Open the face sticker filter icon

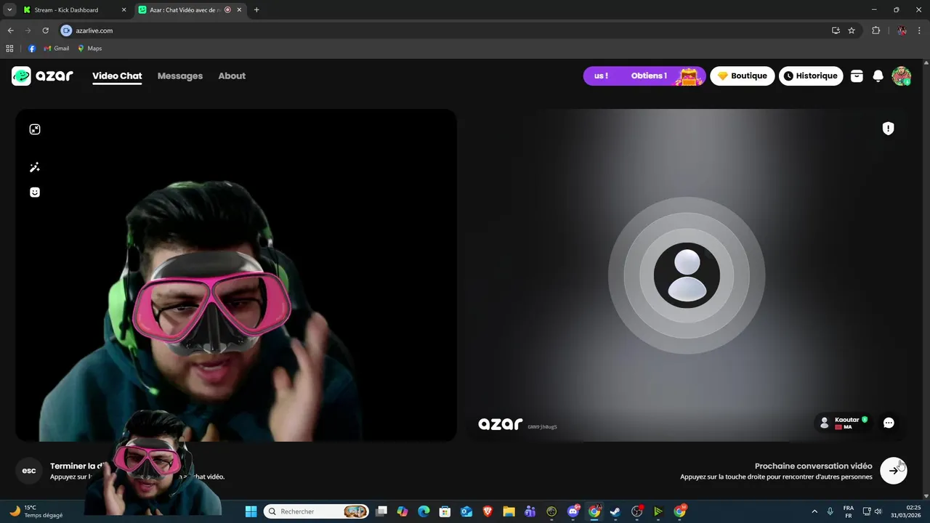click(x=34, y=192)
